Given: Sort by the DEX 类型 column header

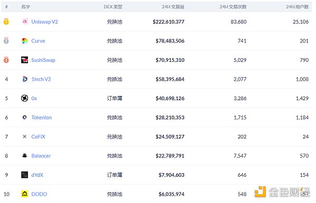Looking at the screenshot, I should [x=113, y=7].
